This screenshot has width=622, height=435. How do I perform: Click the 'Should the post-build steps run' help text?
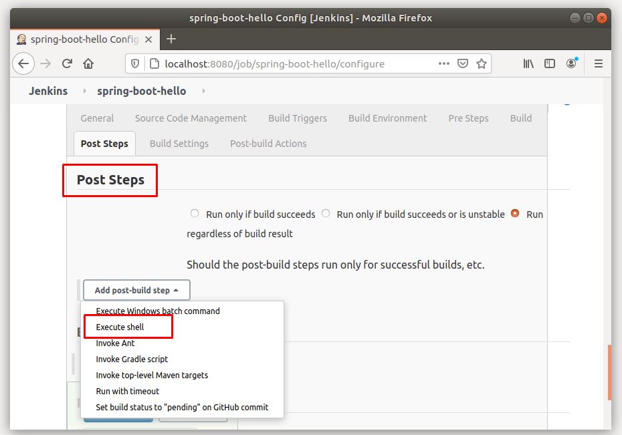tap(336, 264)
